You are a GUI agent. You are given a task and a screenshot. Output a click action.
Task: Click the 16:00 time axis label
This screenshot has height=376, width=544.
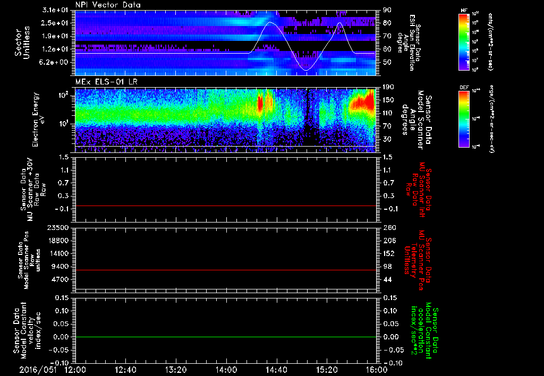point(377,370)
